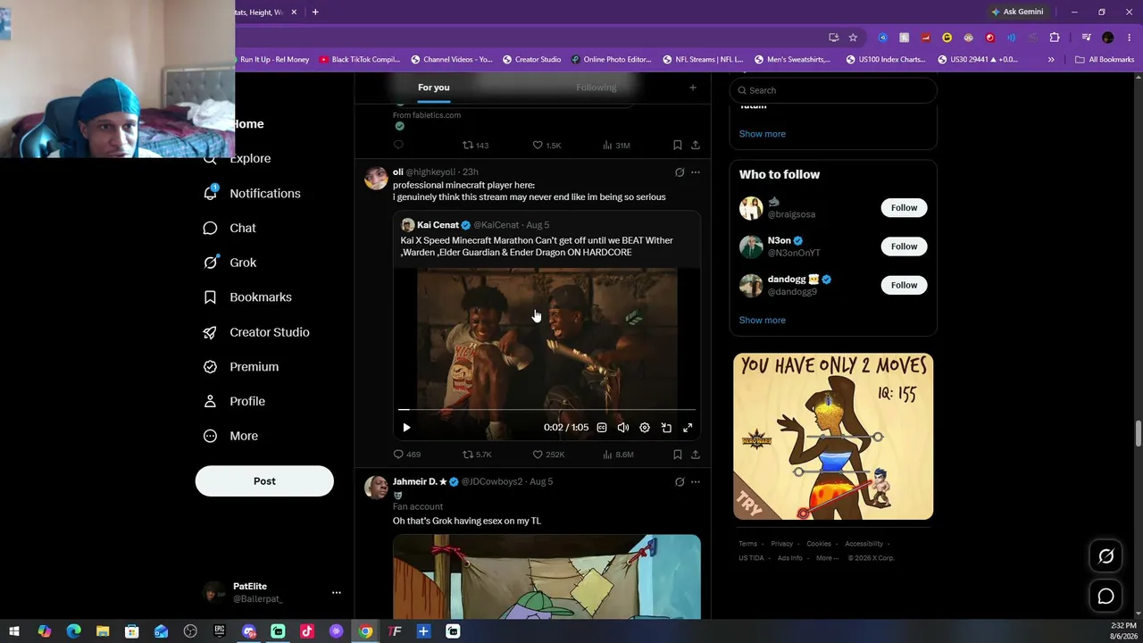Add a new timeline tab with plus icon
1143x643 pixels.
[x=692, y=88]
